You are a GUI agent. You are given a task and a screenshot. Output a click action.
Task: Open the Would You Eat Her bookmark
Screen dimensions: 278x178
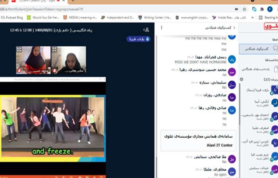(x=43, y=17)
